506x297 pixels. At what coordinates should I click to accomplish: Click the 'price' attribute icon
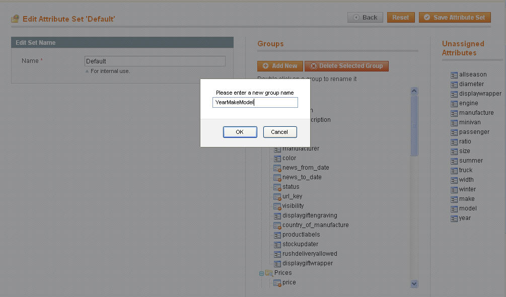pyautogui.click(x=277, y=283)
